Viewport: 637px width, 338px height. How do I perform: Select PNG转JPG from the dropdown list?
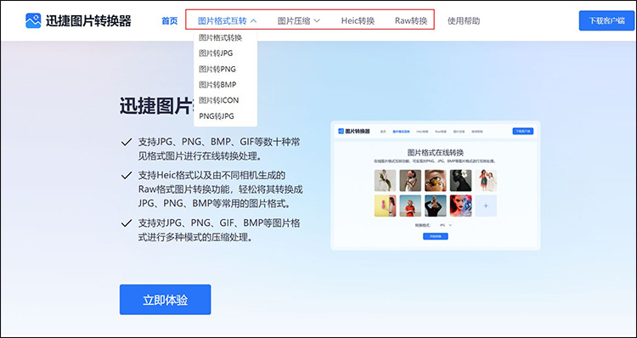(217, 116)
